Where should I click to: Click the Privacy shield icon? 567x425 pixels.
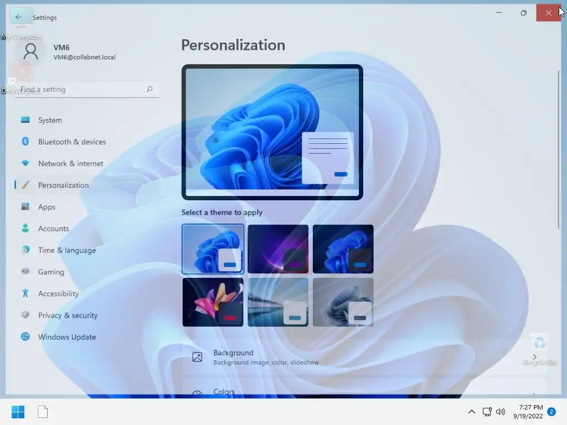(x=25, y=315)
